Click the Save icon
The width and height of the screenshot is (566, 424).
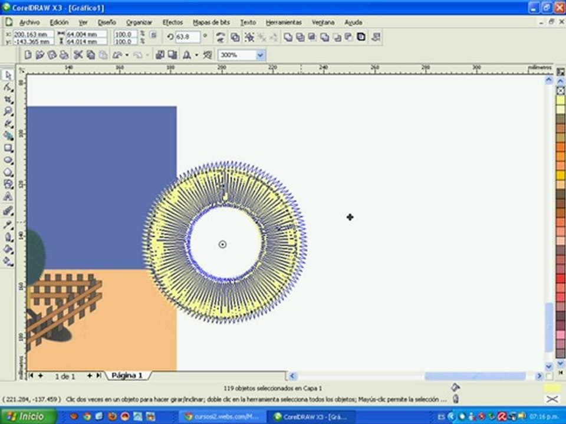tap(52, 55)
